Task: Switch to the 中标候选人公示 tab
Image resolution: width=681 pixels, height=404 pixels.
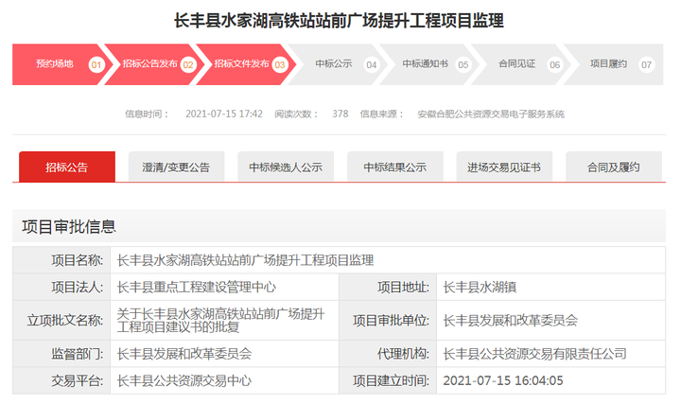Action: pos(286,167)
